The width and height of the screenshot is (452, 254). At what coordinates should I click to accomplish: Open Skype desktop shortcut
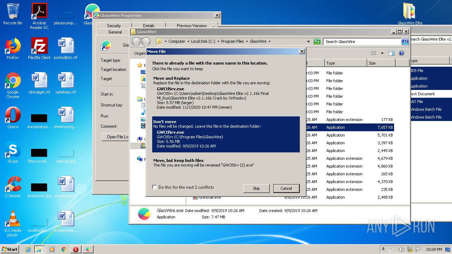tap(13, 152)
